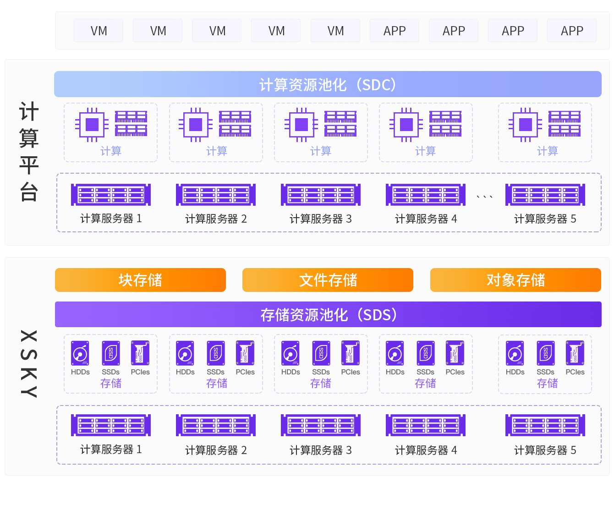Click the 计算资源池化（SDC）blue banner
614x510 pixels.
pos(328,84)
